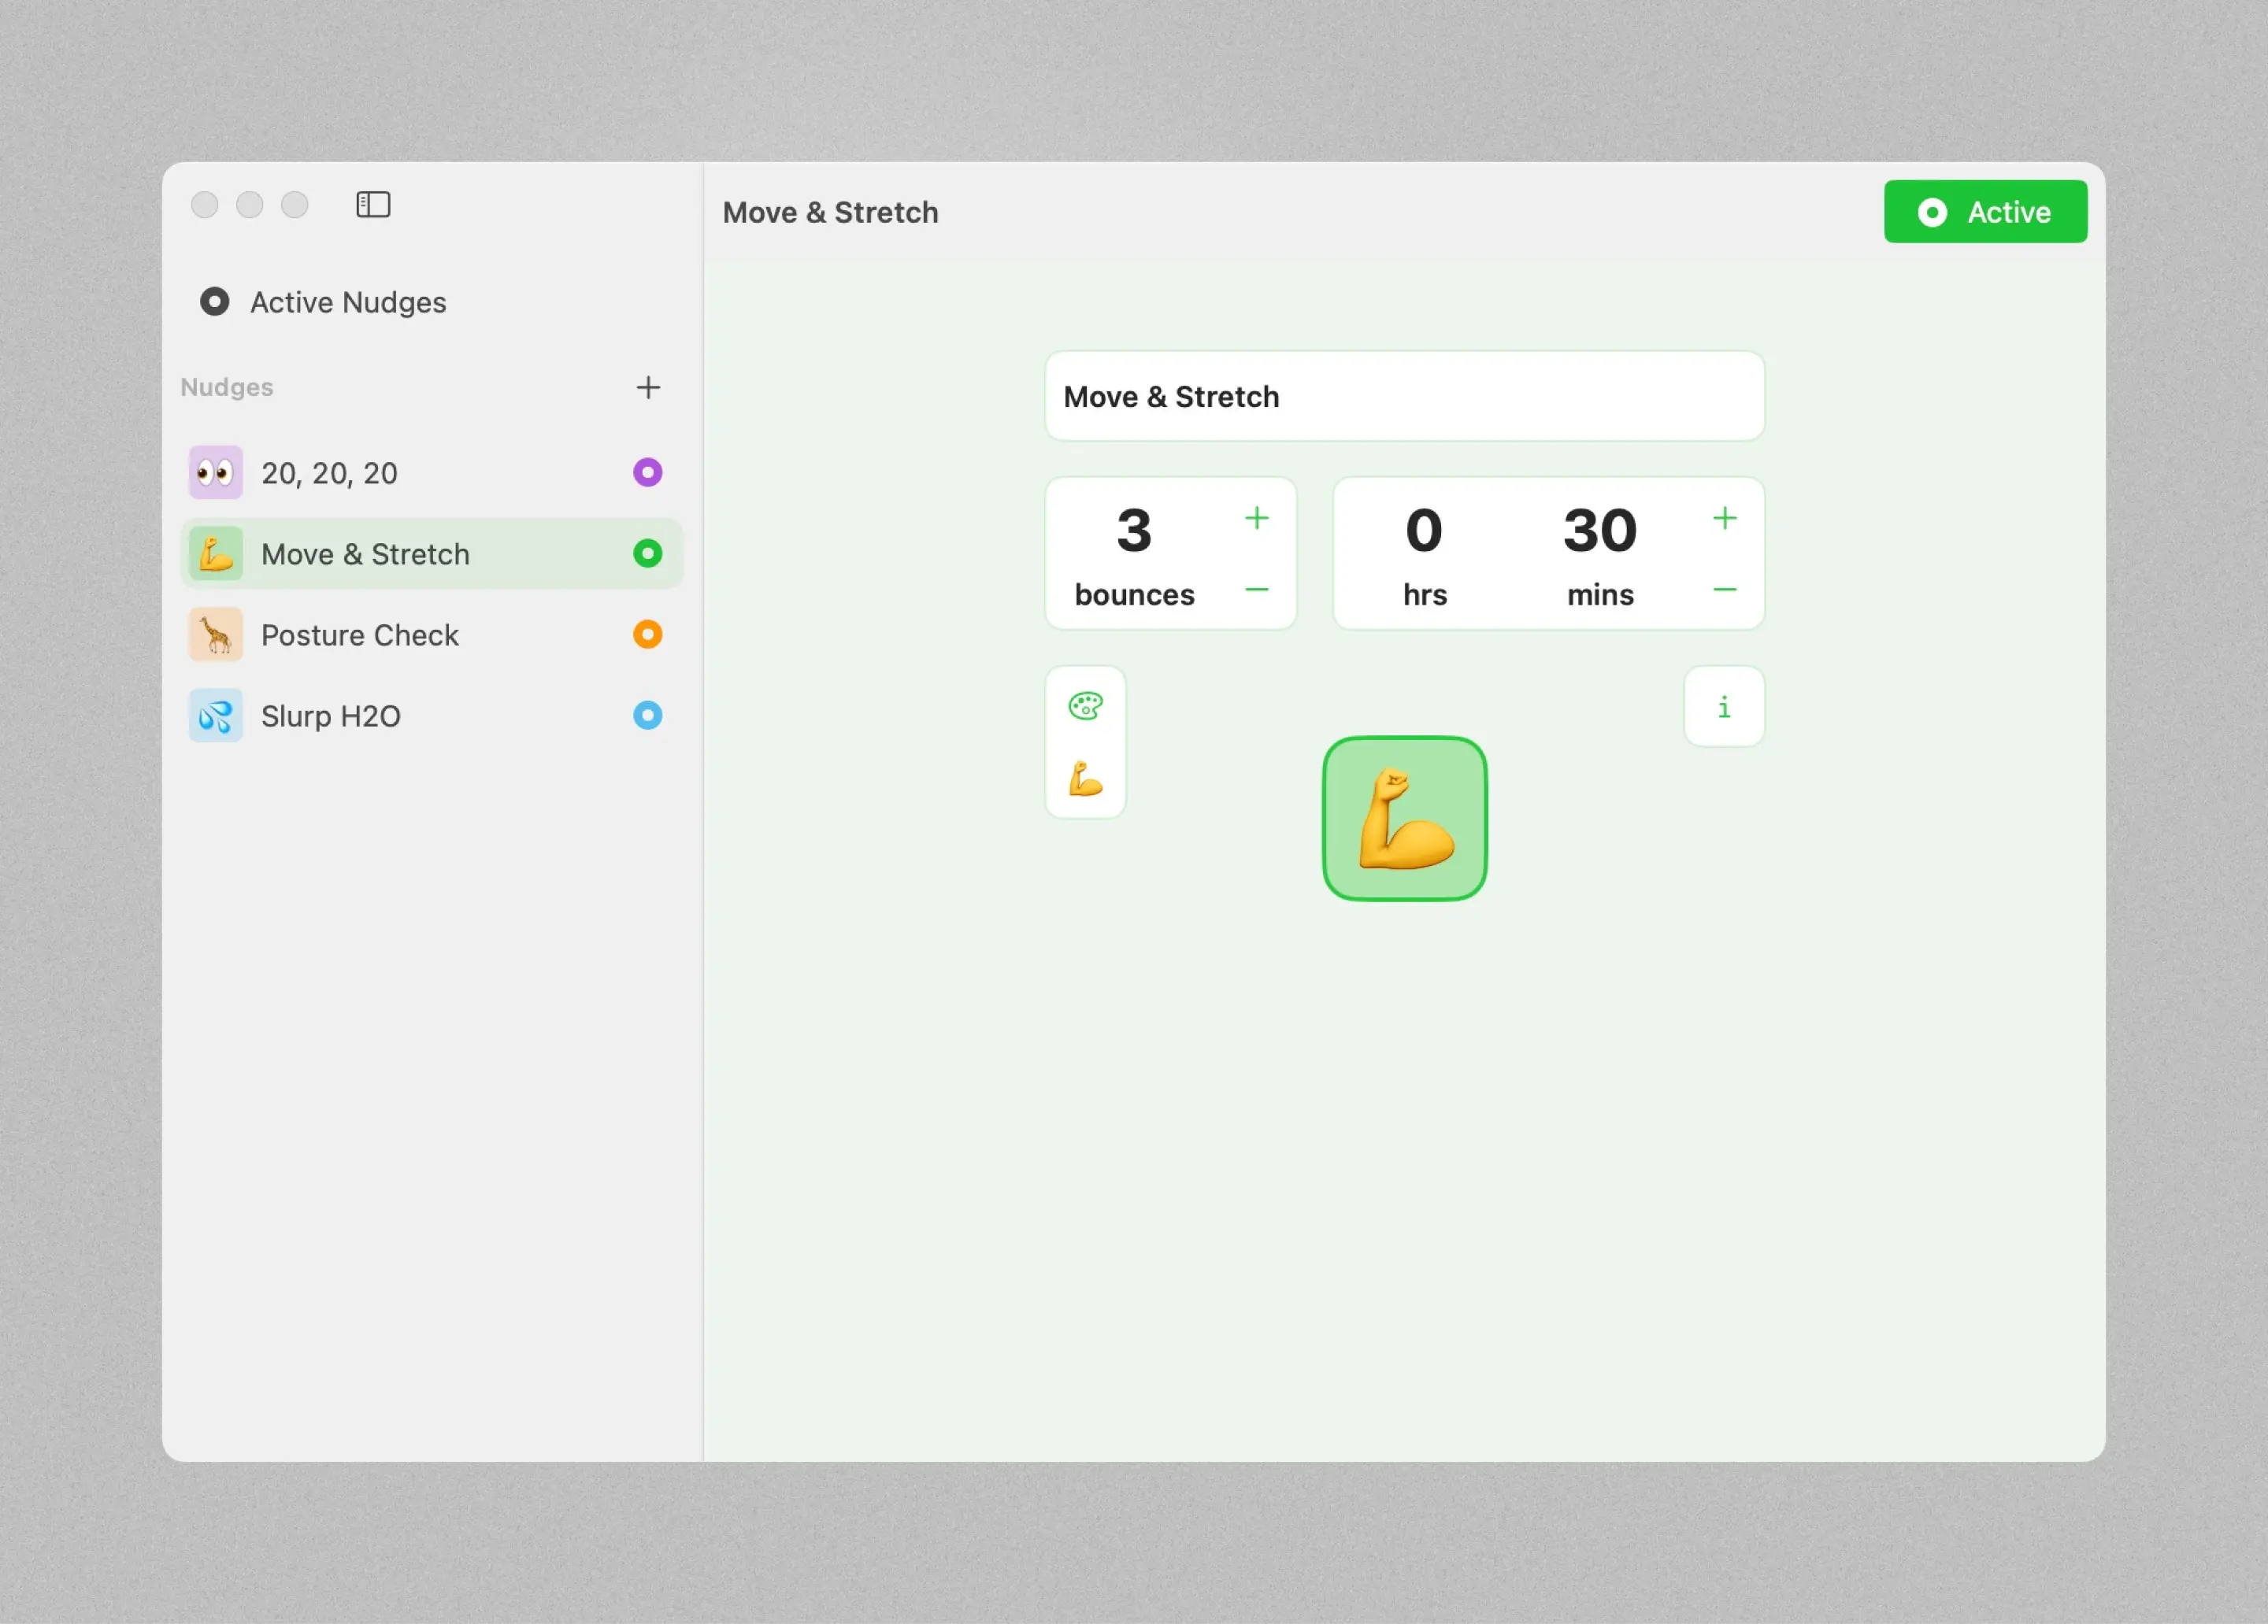Toggle the orange active dot for Posture Check
The image size is (2268, 1624).
click(x=648, y=634)
